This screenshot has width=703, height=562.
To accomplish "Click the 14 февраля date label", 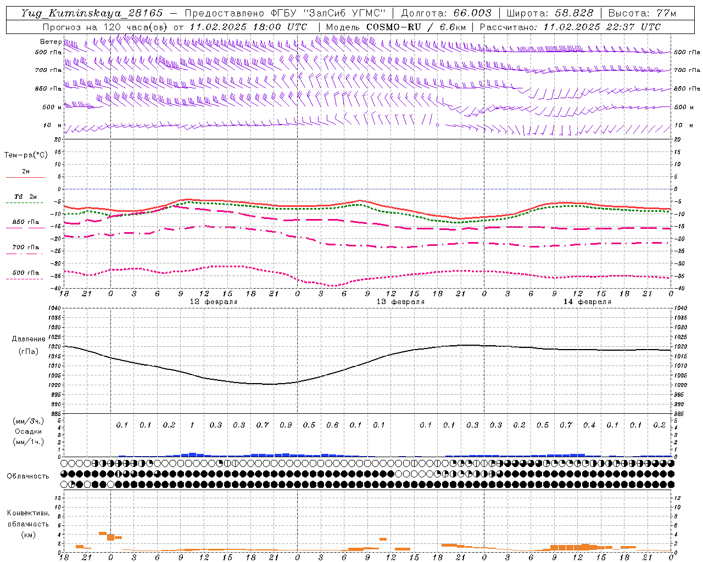I will 587,302.
